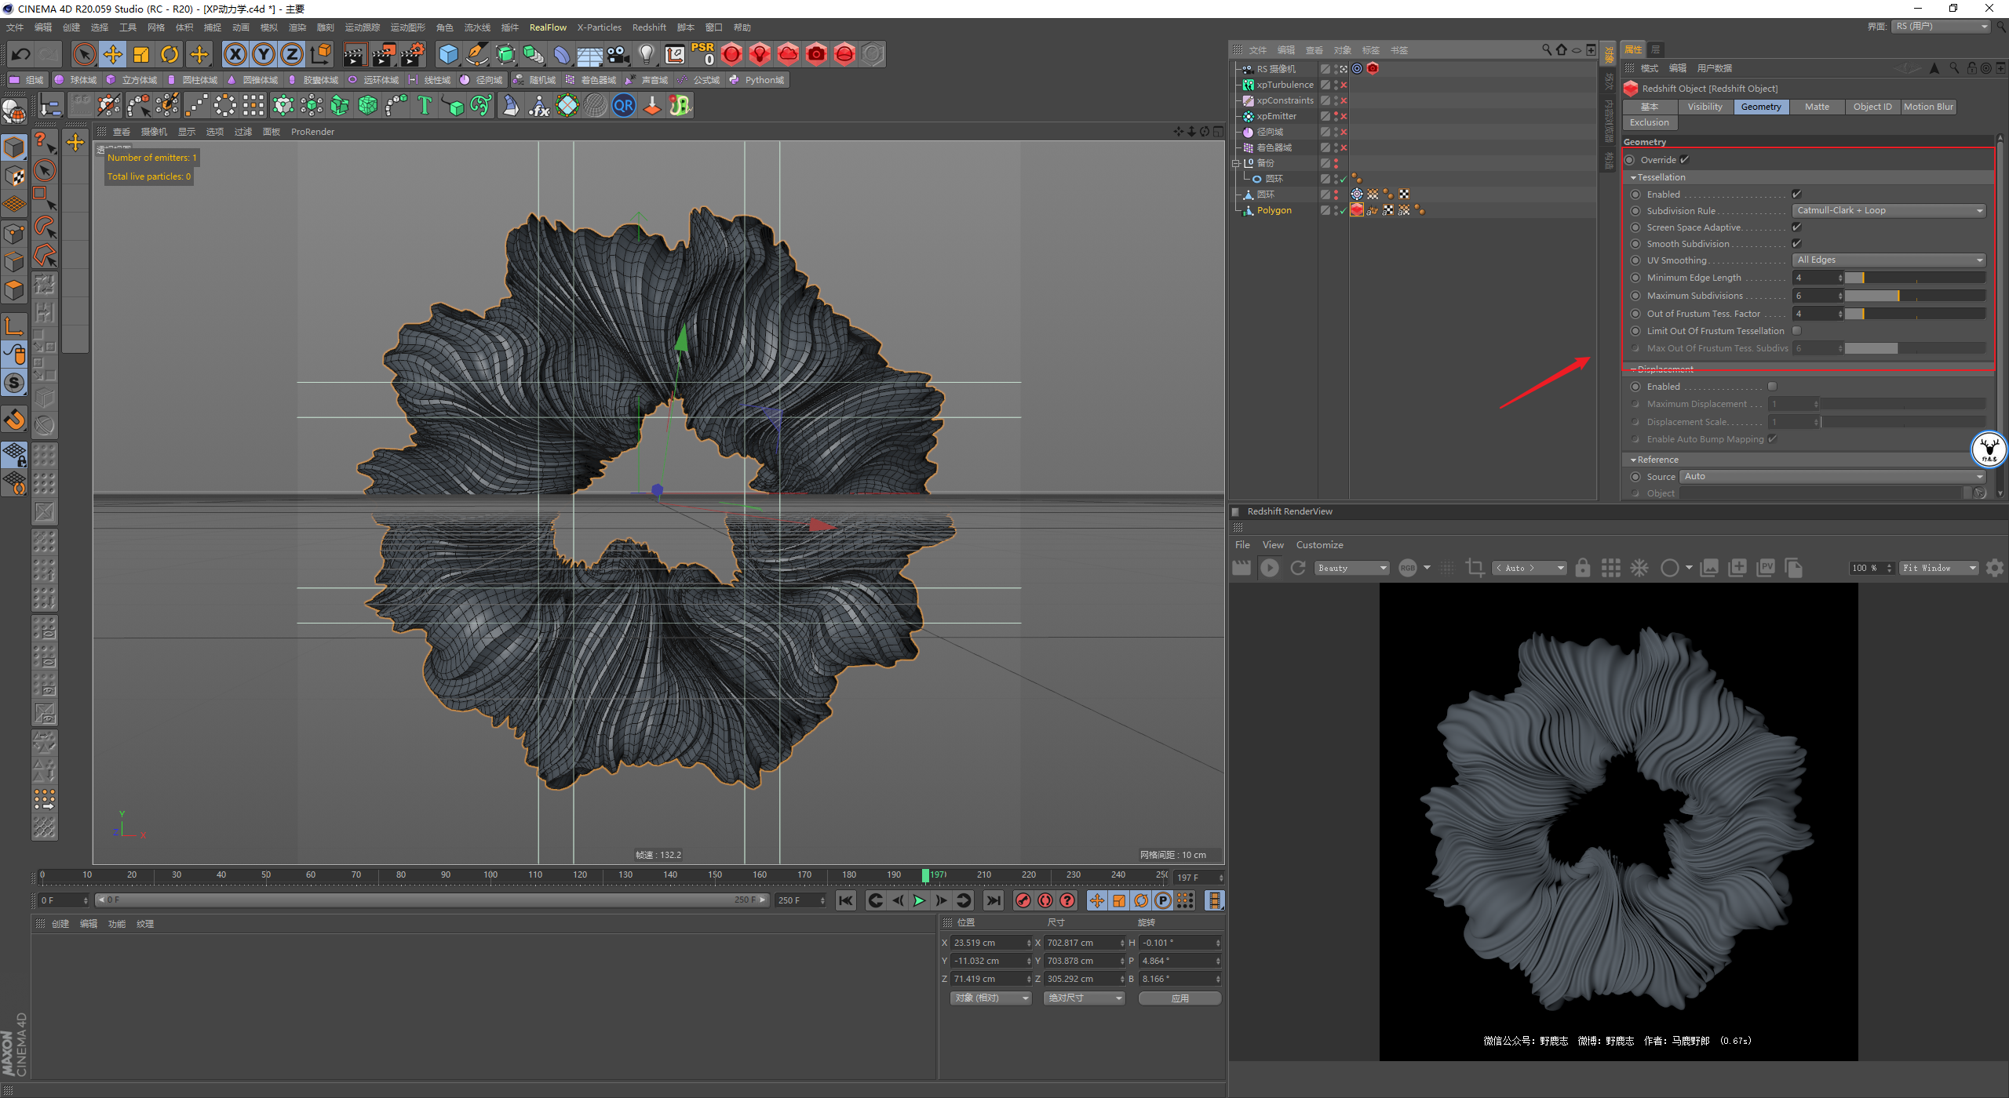Viewport: 2009px width, 1098px height.
Task: Click the PSR reset icon
Action: click(702, 54)
